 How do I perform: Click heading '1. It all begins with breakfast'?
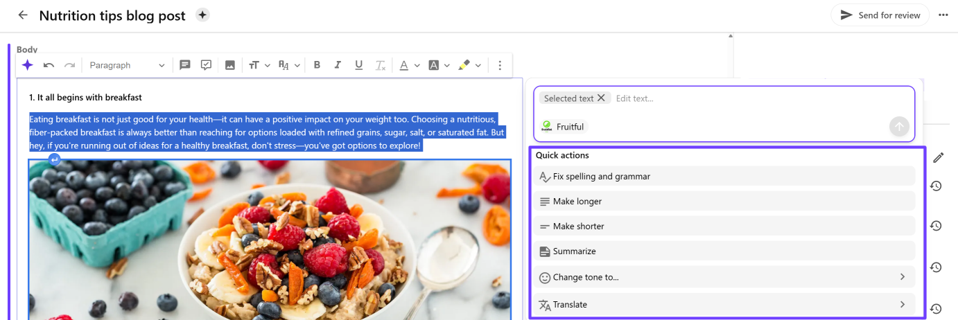point(85,97)
